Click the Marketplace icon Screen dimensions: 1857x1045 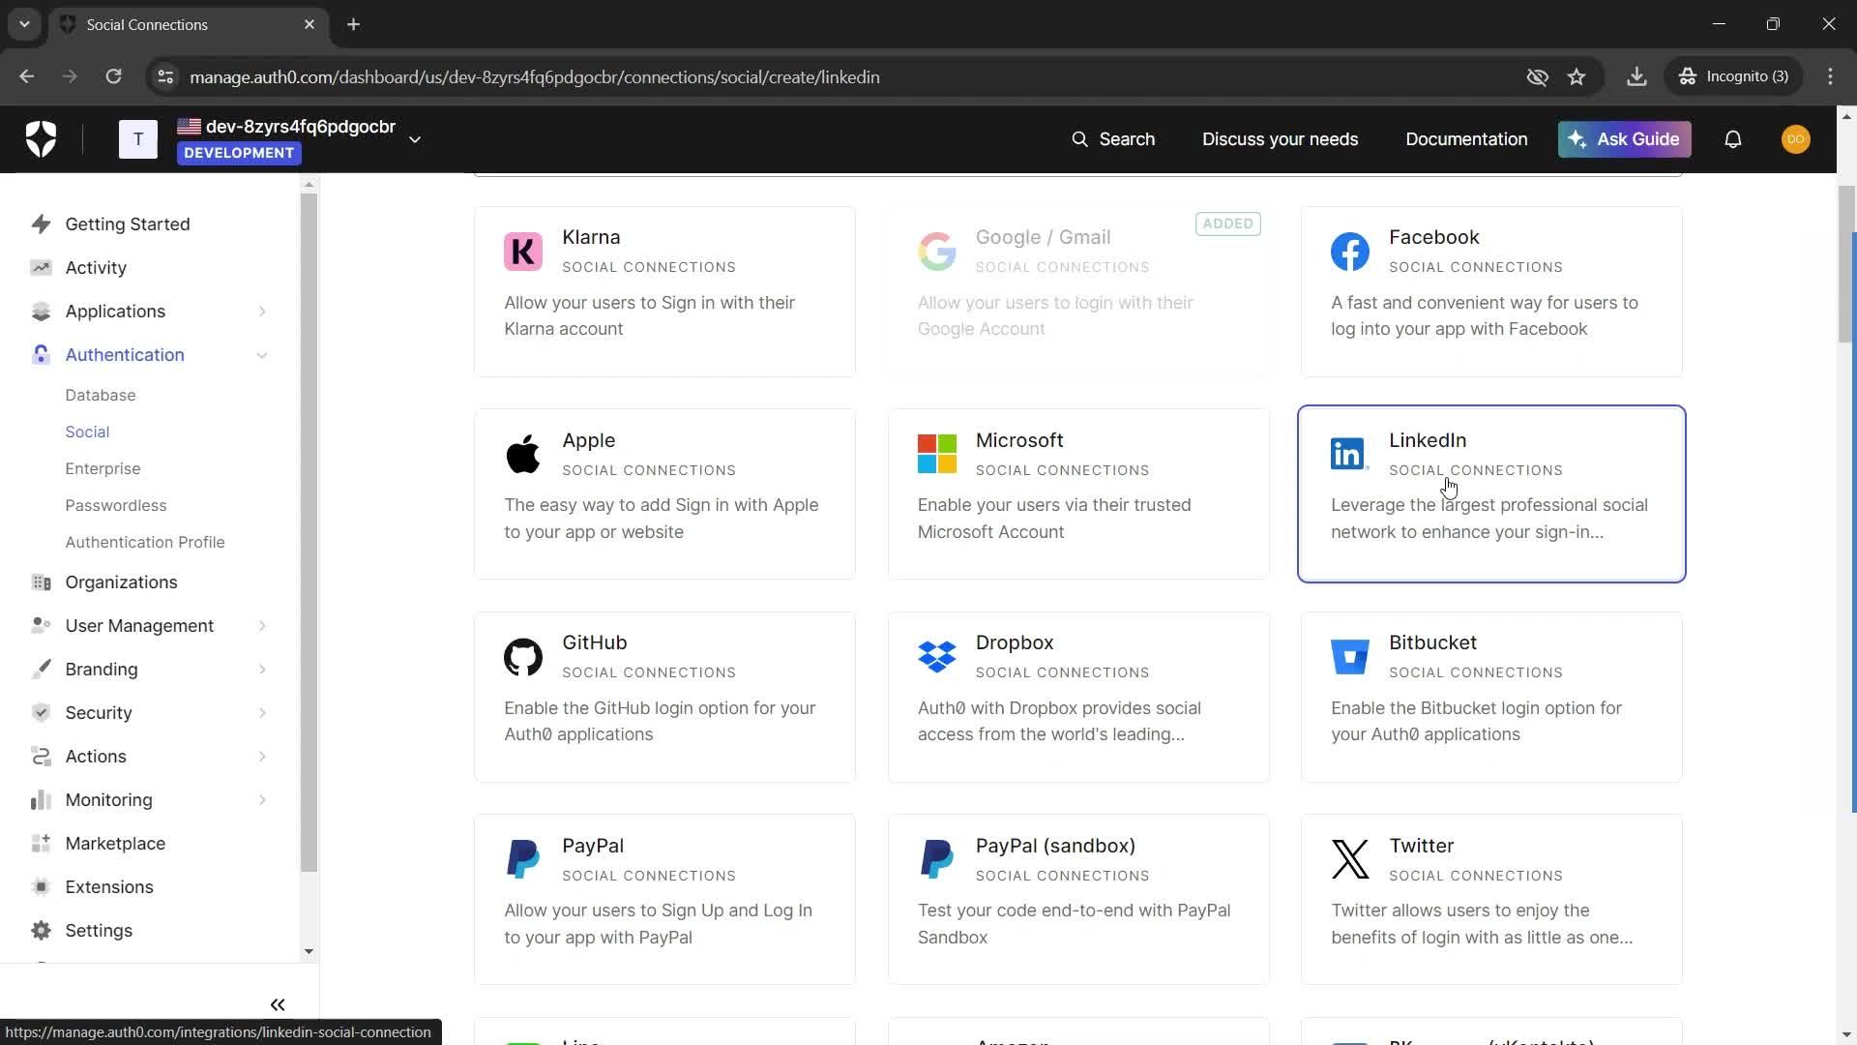41,844
